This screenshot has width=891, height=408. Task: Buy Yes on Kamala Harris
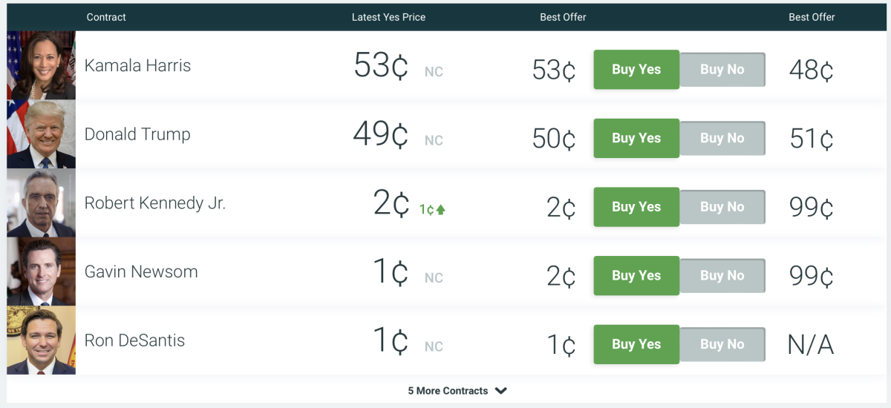[636, 70]
